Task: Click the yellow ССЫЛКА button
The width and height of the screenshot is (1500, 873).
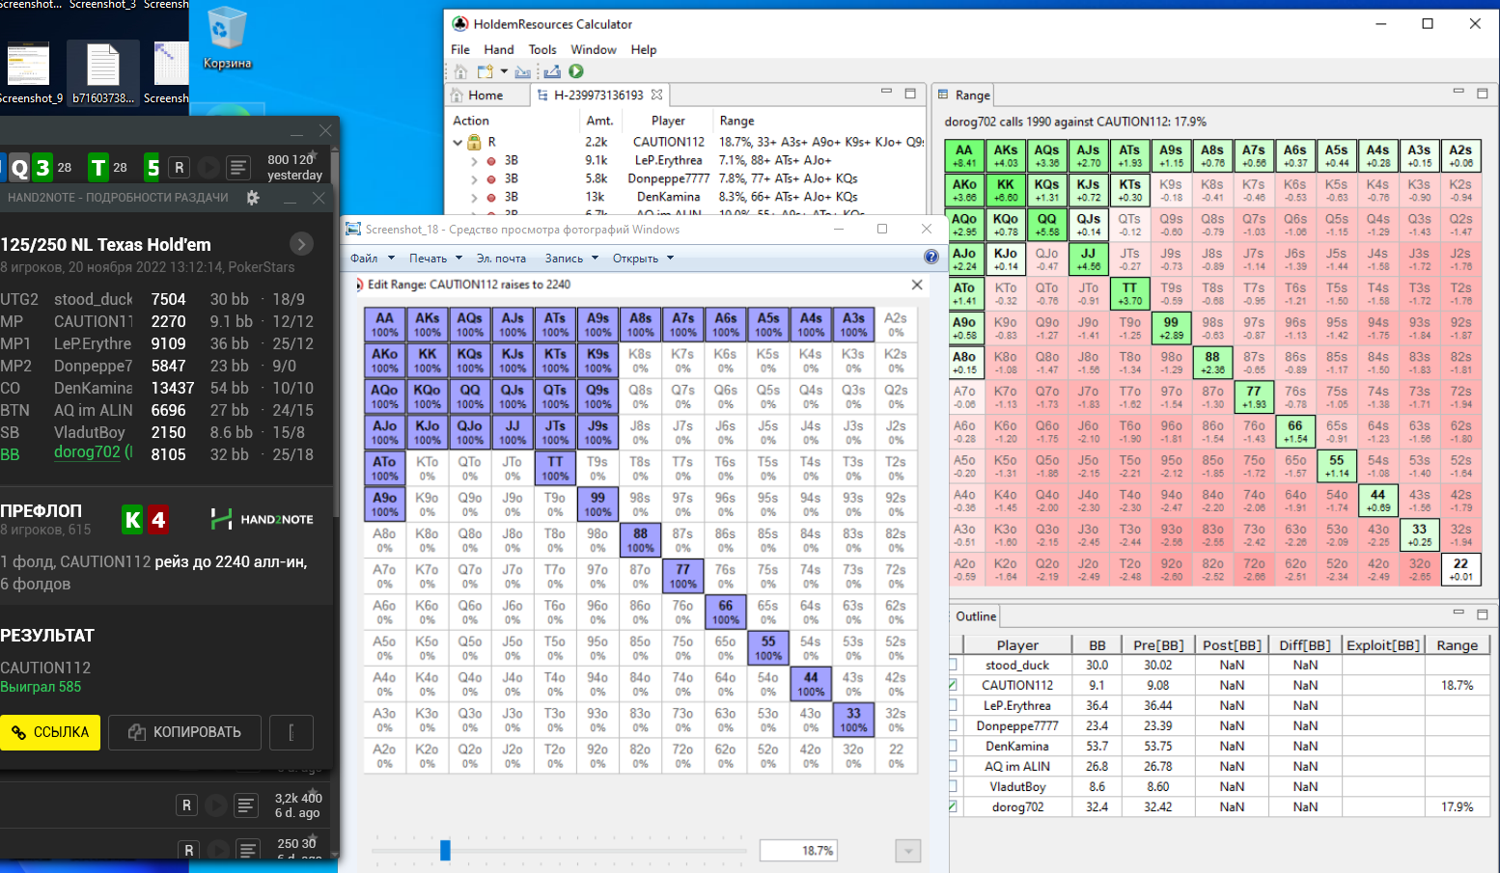Action: tap(50, 732)
